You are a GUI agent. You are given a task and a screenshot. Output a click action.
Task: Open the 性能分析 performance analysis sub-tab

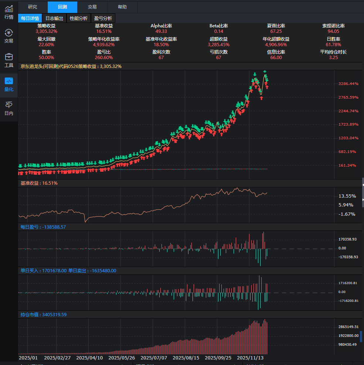(x=79, y=18)
